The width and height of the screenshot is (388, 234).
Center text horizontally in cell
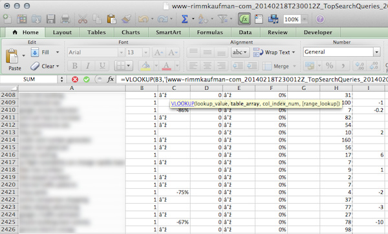207,66
